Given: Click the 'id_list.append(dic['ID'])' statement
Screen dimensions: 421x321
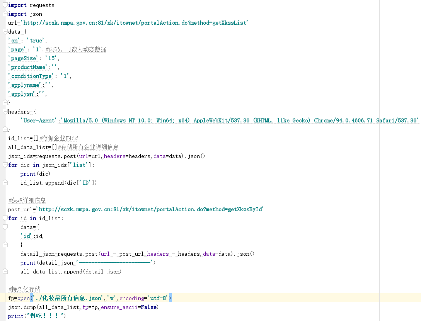Looking at the screenshot, I should (58, 183).
